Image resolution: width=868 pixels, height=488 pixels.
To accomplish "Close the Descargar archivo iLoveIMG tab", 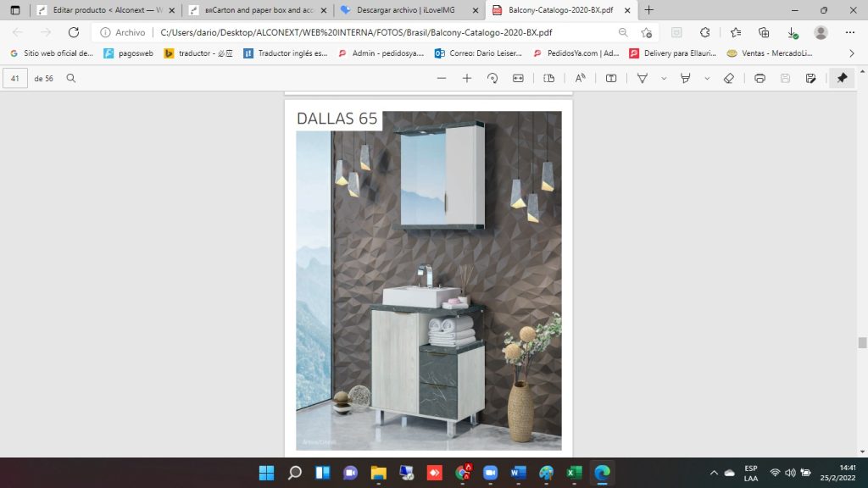I will click(475, 10).
